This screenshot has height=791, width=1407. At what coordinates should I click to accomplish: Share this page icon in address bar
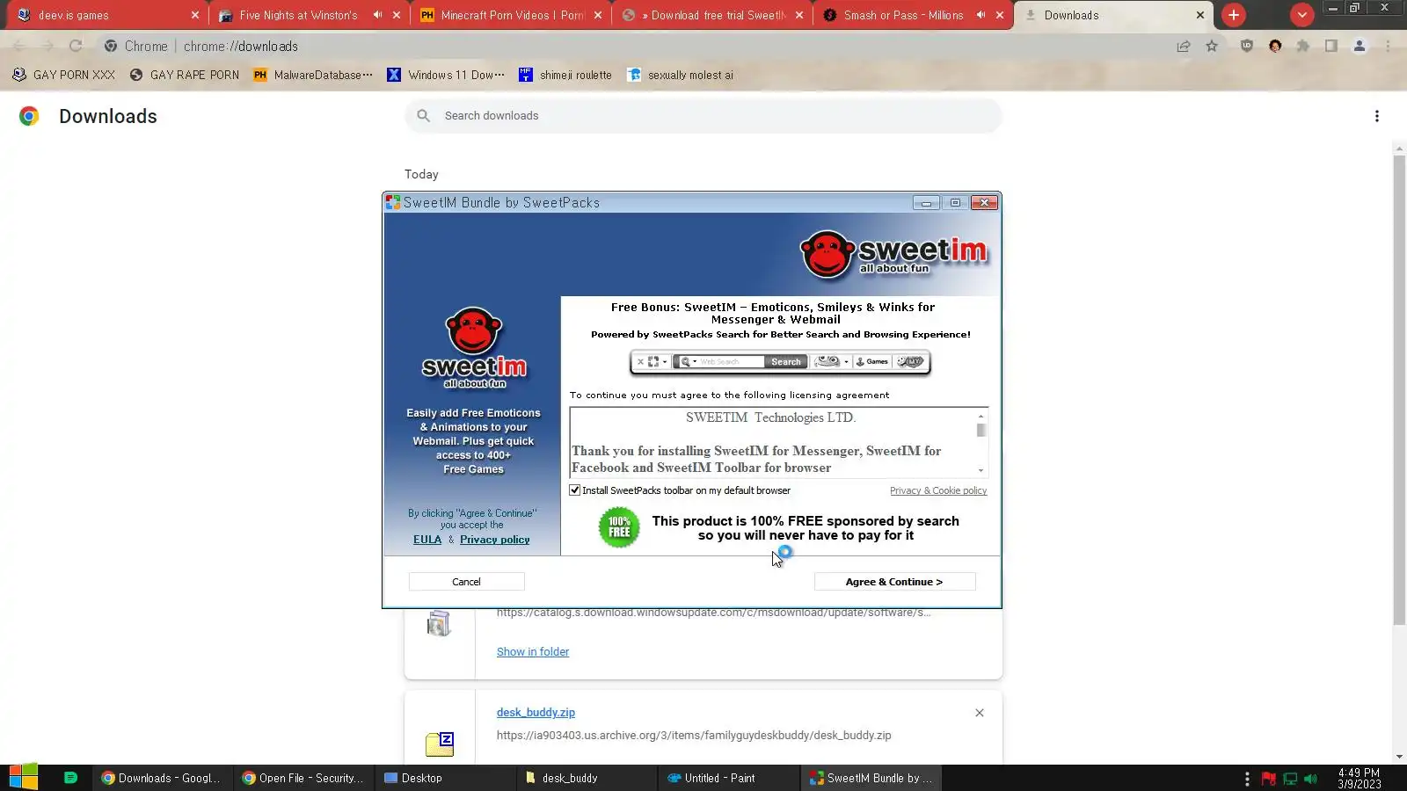pyautogui.click(x=1184, y=47)
